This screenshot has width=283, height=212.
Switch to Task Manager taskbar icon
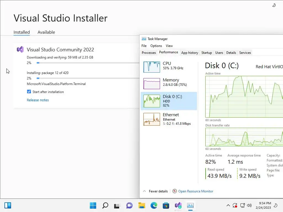pyautogui.click(x=190, y=205)
